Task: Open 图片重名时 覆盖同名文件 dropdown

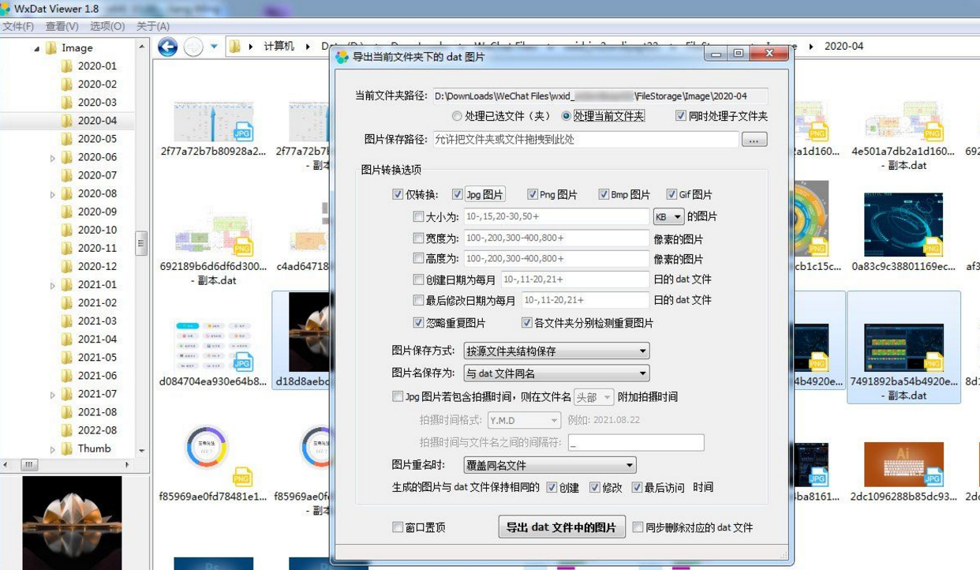Action: (549, 465)
